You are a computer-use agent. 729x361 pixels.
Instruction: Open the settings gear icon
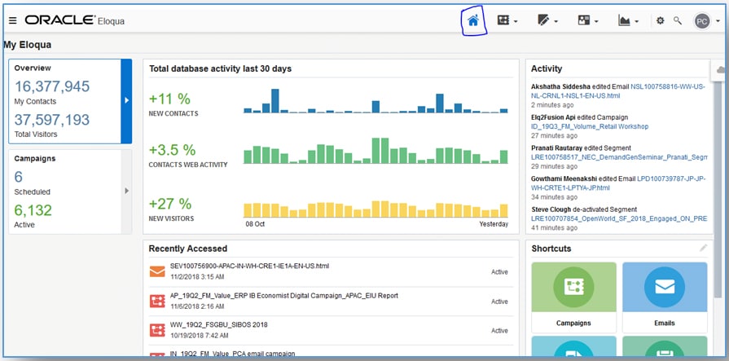click(660, 21)
